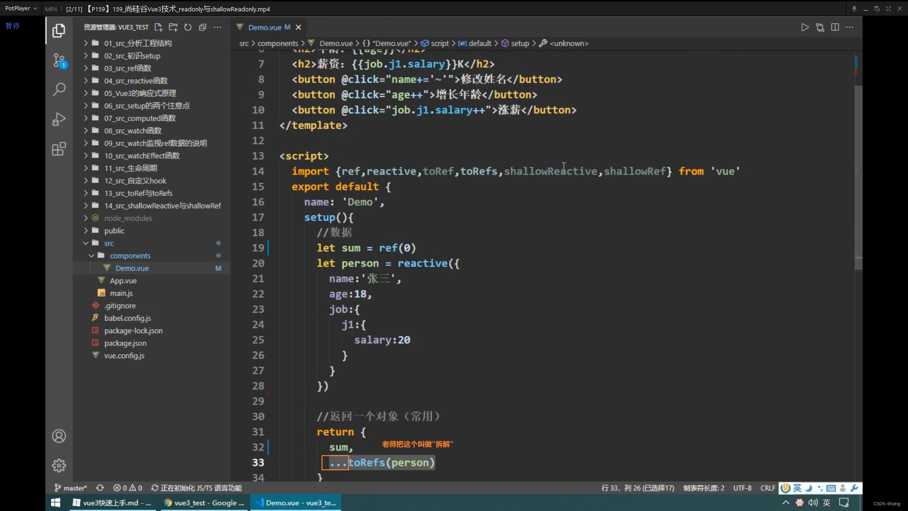Switch to vue3快速上手.md taskbar window
The image size is (908, 511).
pos(112,502)
